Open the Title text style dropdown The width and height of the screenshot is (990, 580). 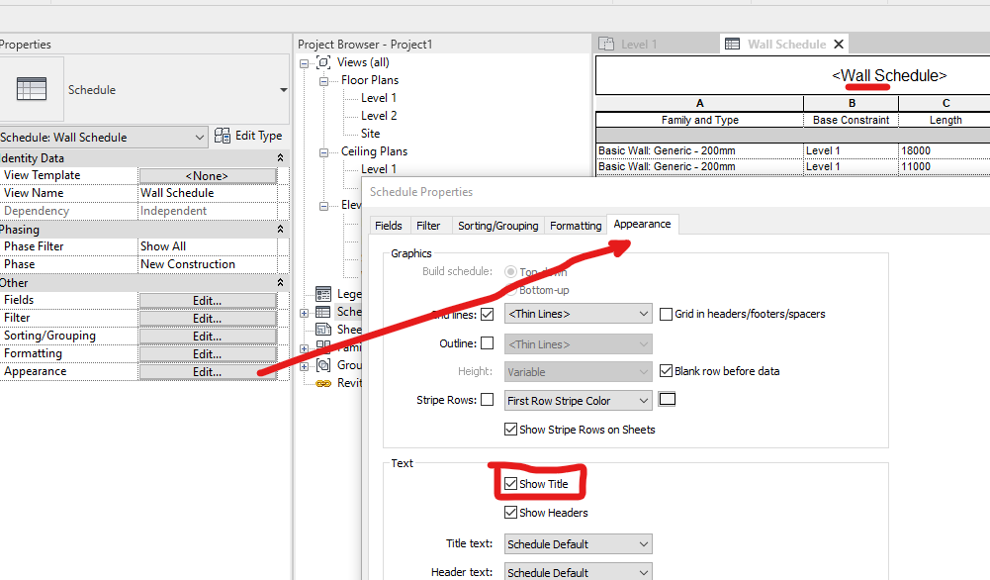coord(578,544)
